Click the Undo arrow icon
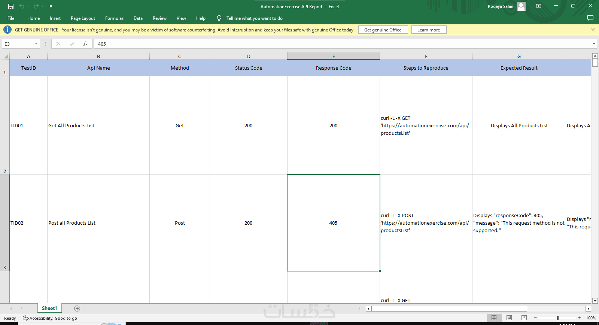The width and height of the screenshot is (599, 325). coord(22,6)
